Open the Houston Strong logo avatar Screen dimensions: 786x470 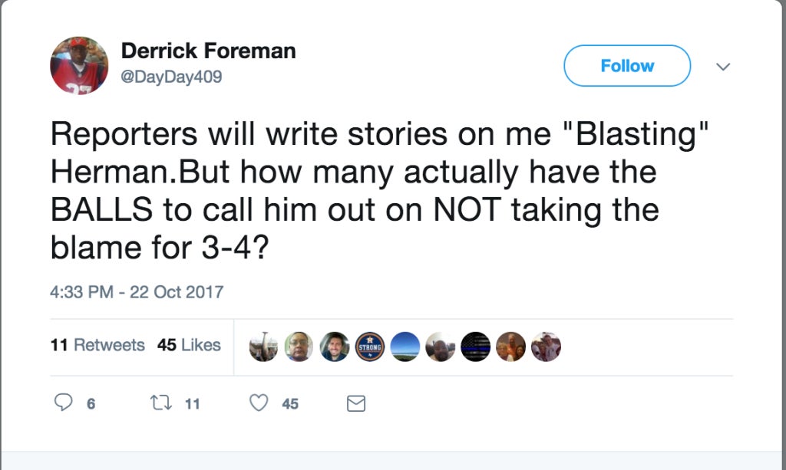[x=370, y=347]
